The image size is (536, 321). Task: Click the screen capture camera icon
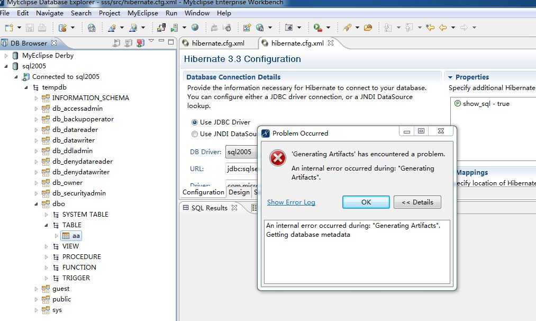tap(289, 28)
